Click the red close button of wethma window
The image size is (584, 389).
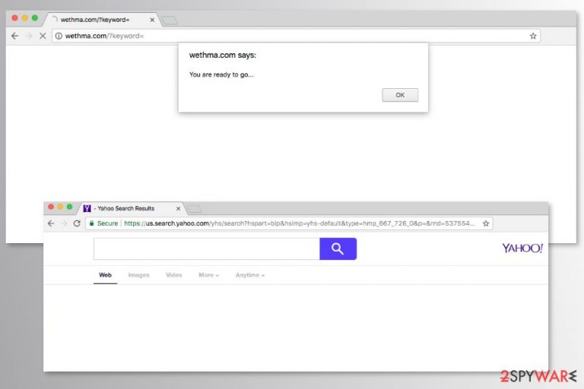pyautogui.click(x=15, y=18)
